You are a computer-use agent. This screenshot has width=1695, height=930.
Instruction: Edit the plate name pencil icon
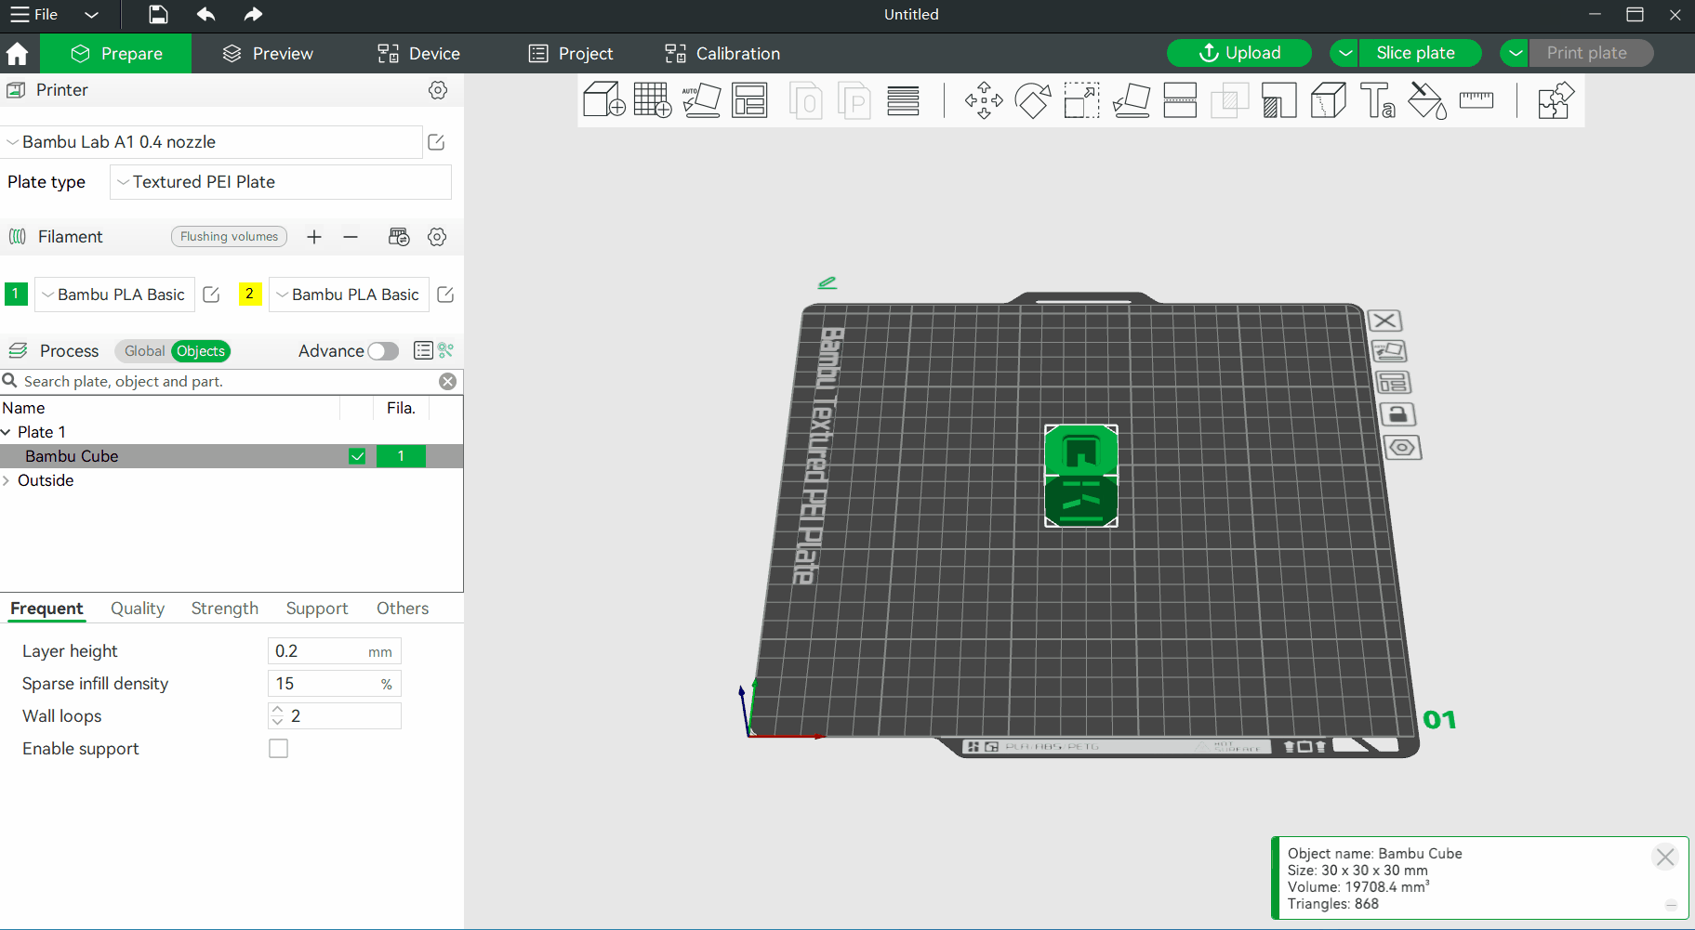coord(828,282)
